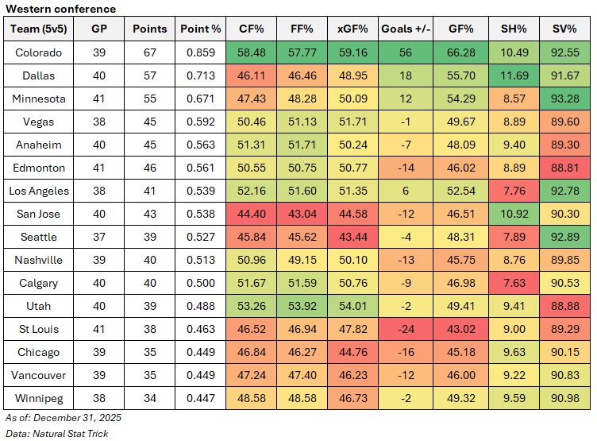Click the CF% column header

coord(250,29)
